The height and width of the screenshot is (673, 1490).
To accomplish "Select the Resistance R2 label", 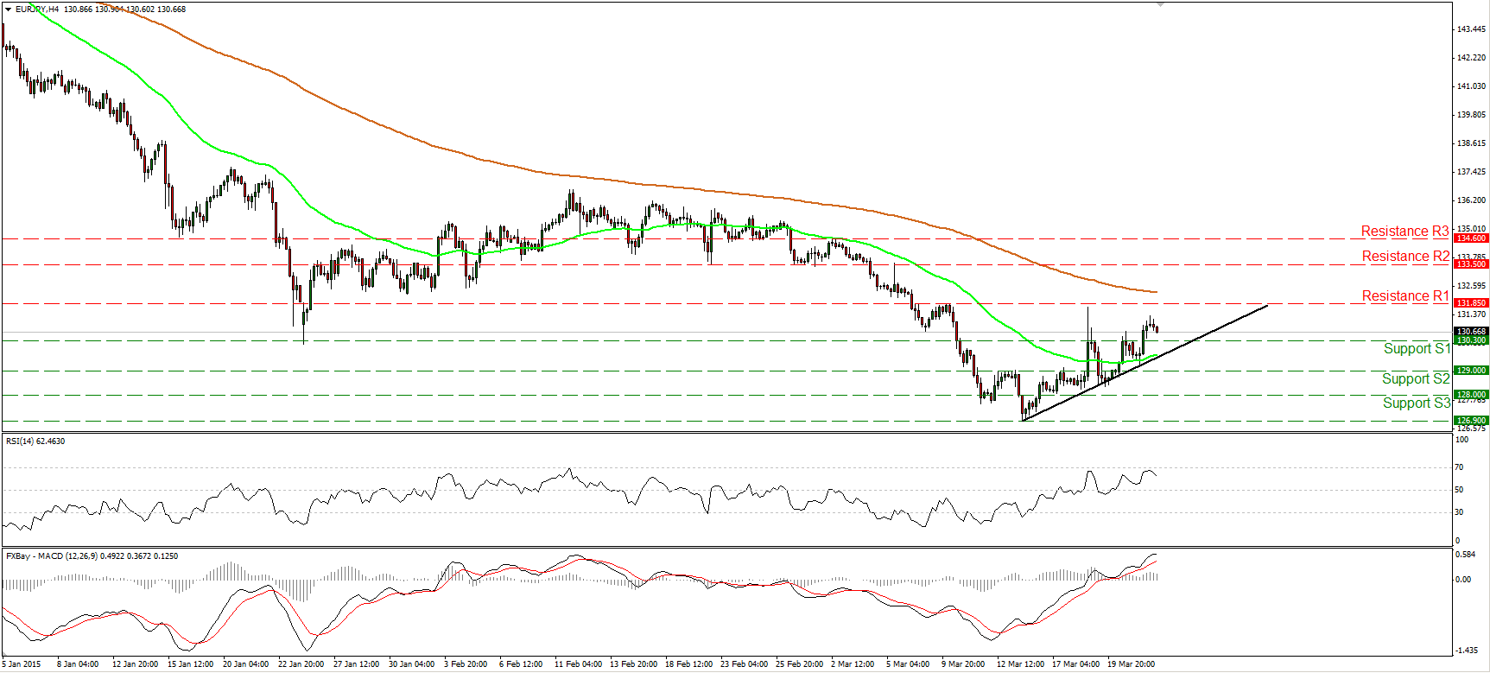I will (x=1405, y=256).
